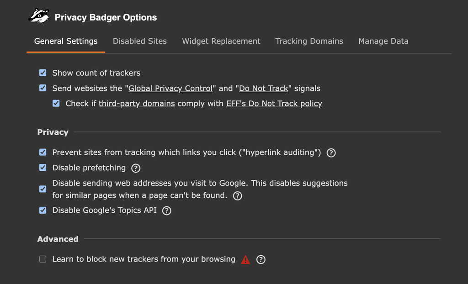Click the red warning triangle near learning option
Screen dimensions: 468x284
click(x=246, y=259)
